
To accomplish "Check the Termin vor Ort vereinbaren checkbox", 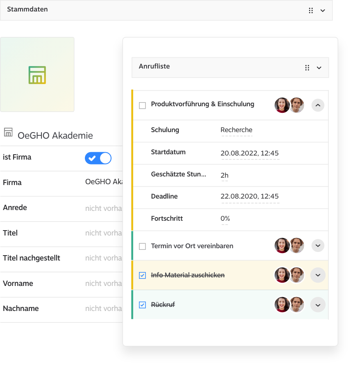I will click(x=142, y=247).
